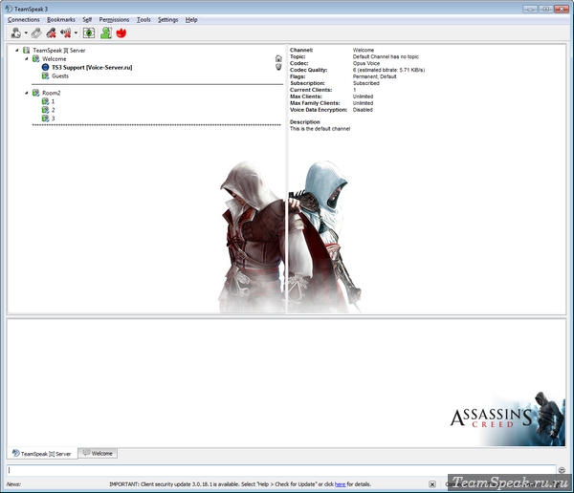574x493 pixels.
Task: Open the emoticon smiley picker
Action: tap(562, 470)
